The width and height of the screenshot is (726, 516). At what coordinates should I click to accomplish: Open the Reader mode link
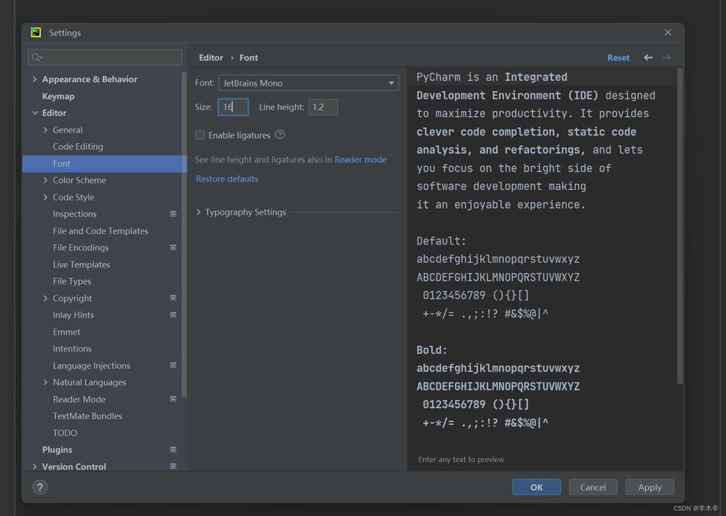click(361, 160)
